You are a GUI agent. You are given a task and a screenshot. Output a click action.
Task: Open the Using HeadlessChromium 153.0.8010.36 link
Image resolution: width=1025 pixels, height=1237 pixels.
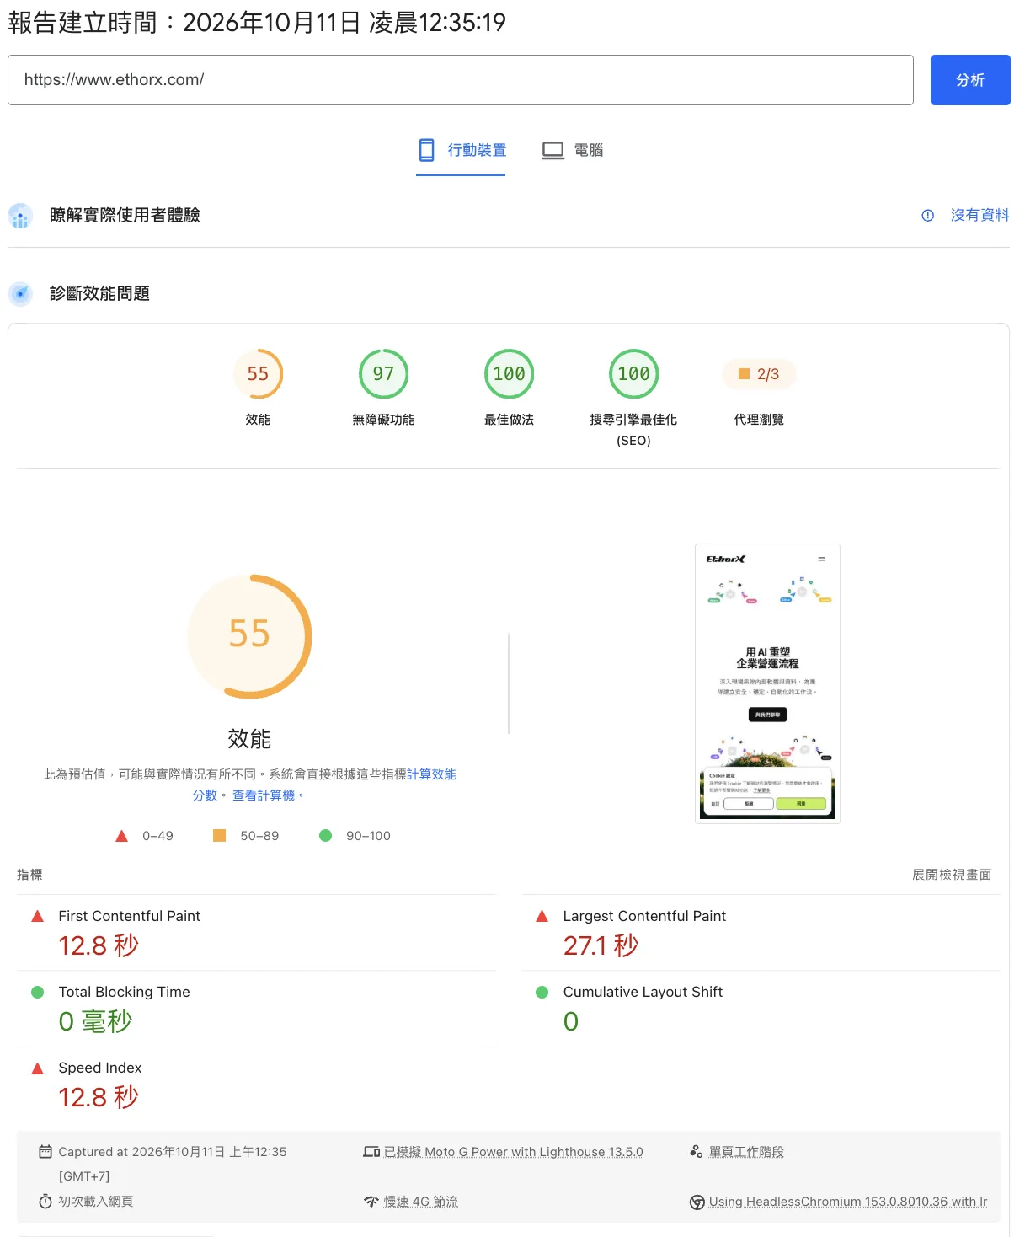pyautogui.click(x=848, y=1202)
